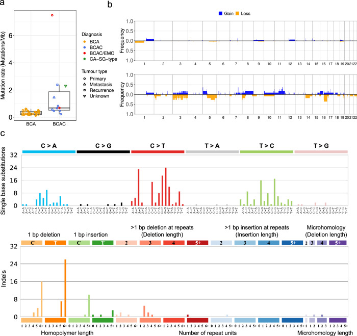The height and width of the screenshot is (336, 357).
Task: Click the light-green C-insertion bar reaching 10
Action: pyautogui.click(x=89, y=306)
